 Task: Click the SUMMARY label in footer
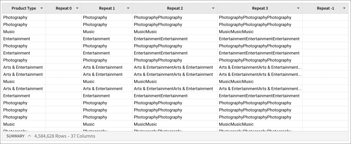tap(15, 136)
